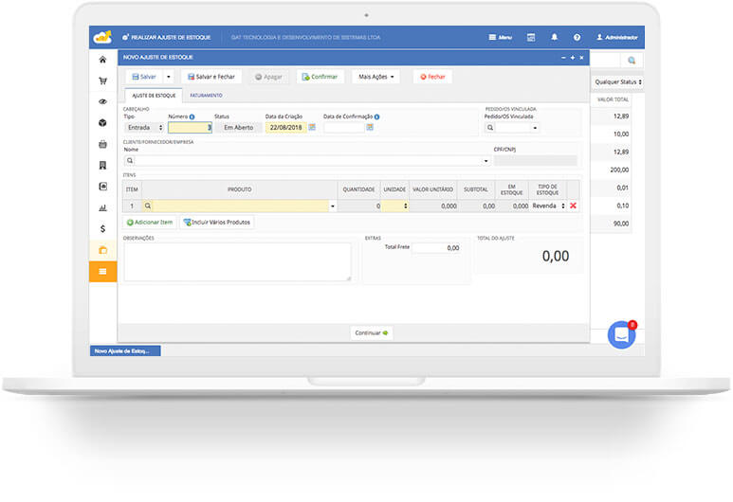Open the top bar Menu
The image size is (733, 502).
pyautogui.click(x=500, y=37)
